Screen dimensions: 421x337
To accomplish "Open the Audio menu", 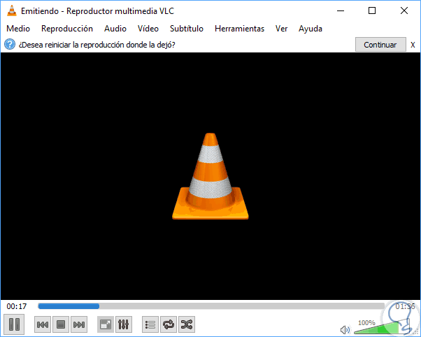I will pos(115,29).
